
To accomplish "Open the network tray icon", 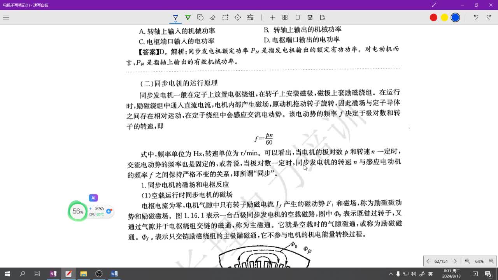I will pos(406,274).
